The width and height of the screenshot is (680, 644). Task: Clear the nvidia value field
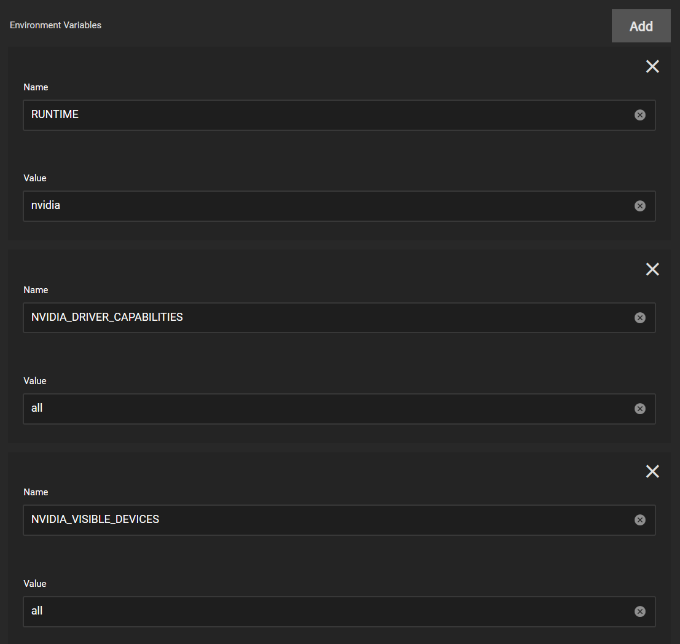point(639,206)
